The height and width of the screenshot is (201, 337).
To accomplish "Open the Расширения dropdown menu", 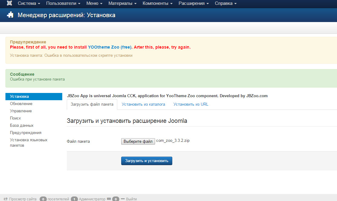I will click(x=193, y=4).
